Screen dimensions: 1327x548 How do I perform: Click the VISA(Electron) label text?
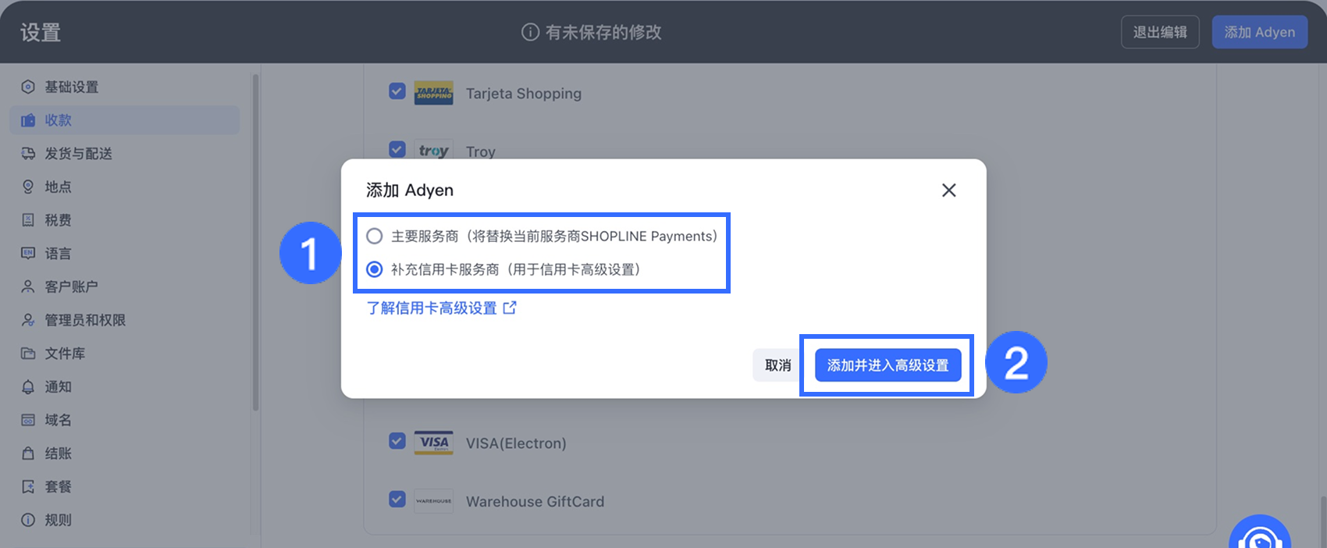(516, 443)
